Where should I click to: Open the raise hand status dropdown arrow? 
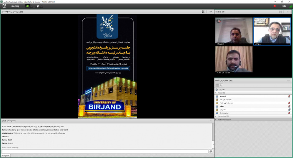pos(41,6)
